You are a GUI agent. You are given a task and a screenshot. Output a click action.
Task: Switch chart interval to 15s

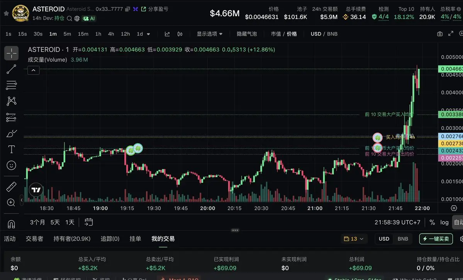coord(22,34)
